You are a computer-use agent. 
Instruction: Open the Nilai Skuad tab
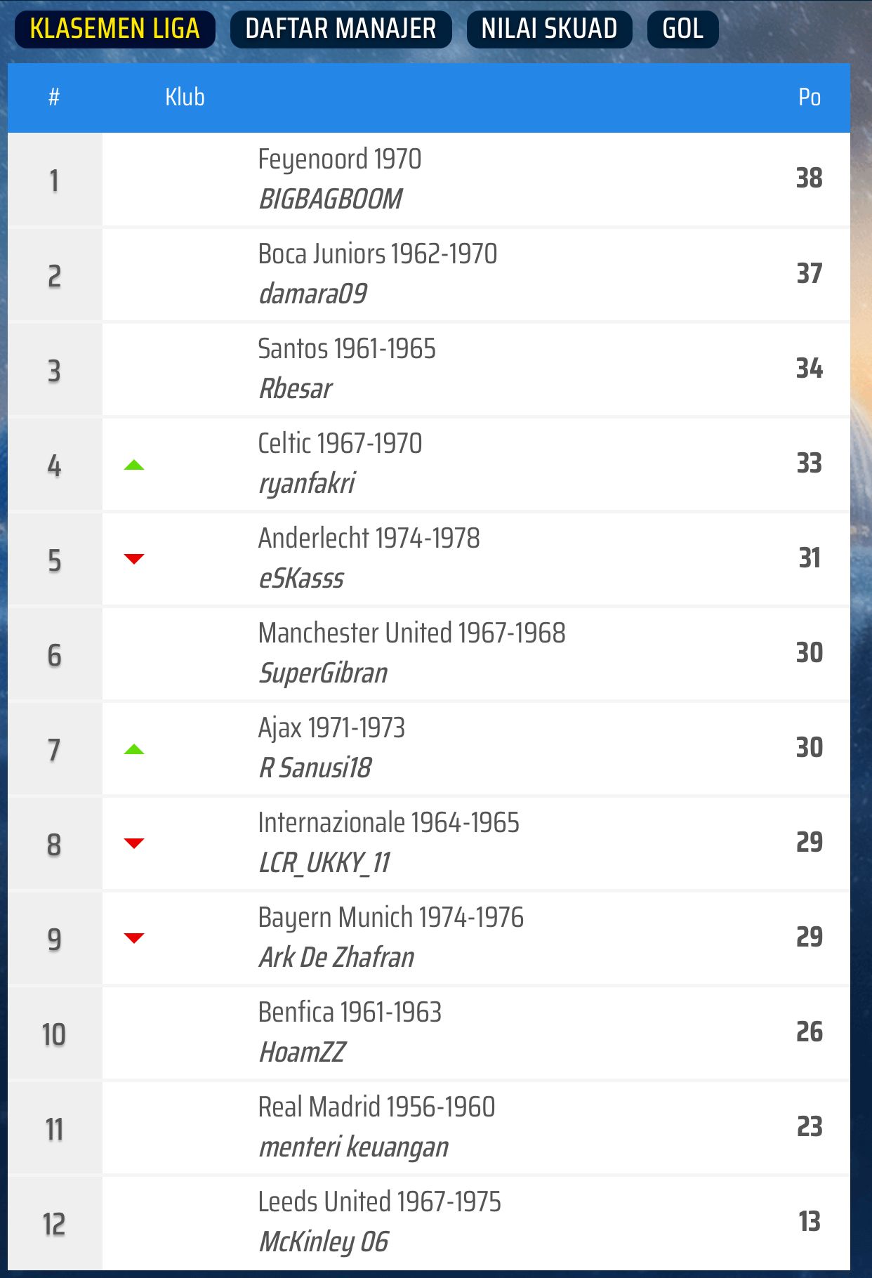click(549, 29)
